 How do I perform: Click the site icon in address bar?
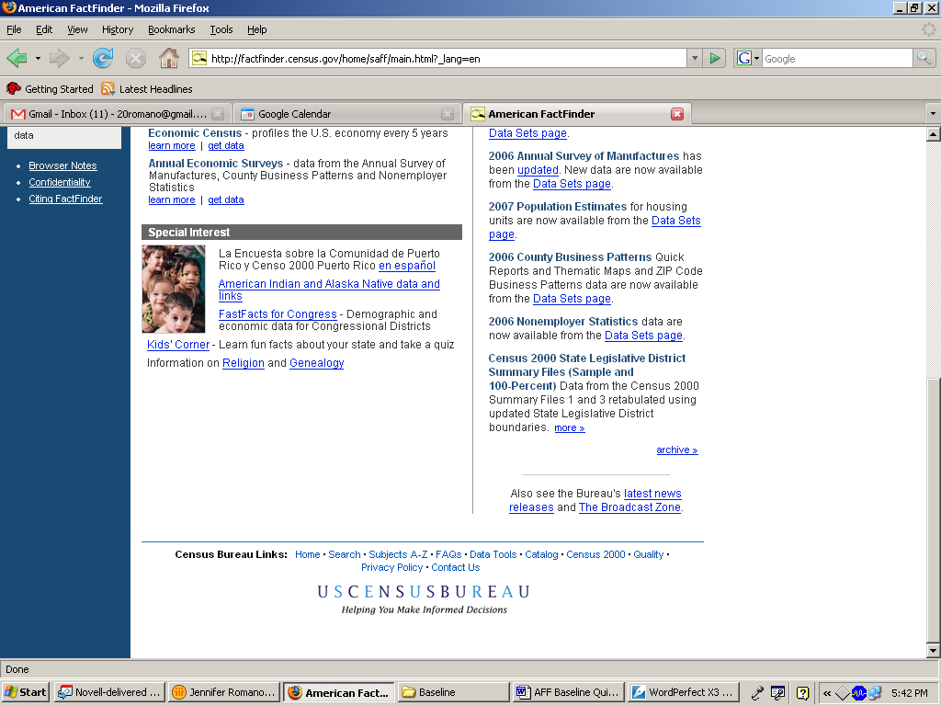(199, 58)
